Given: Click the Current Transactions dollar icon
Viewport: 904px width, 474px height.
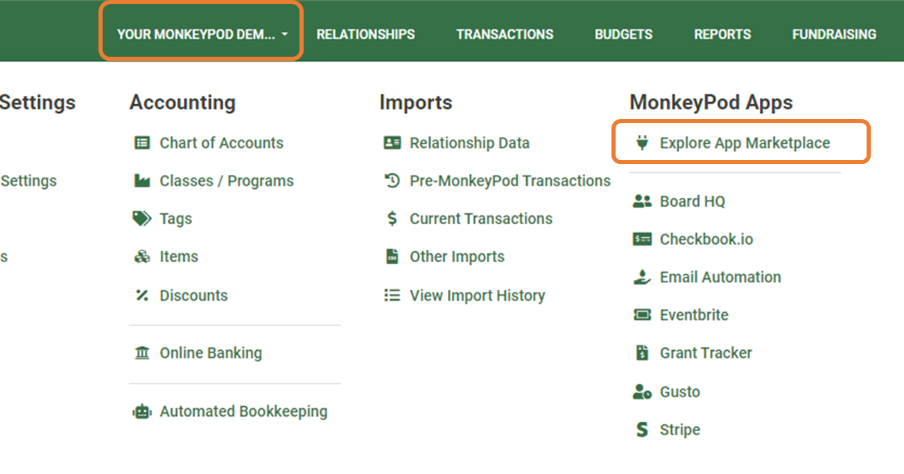Looking at the screenshot, I should (392, 218).
